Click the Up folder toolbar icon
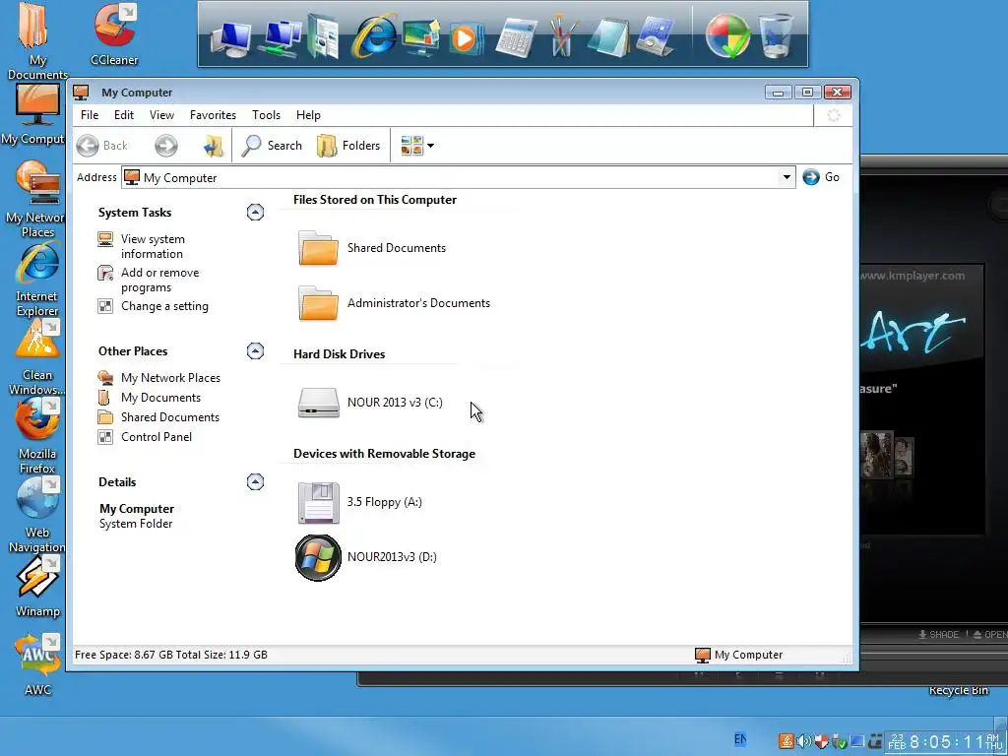 click(x=213, y=146)
